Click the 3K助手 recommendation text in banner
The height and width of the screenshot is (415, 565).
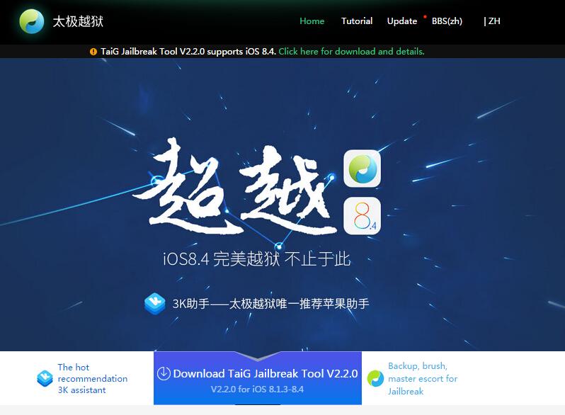pos(270,304)
